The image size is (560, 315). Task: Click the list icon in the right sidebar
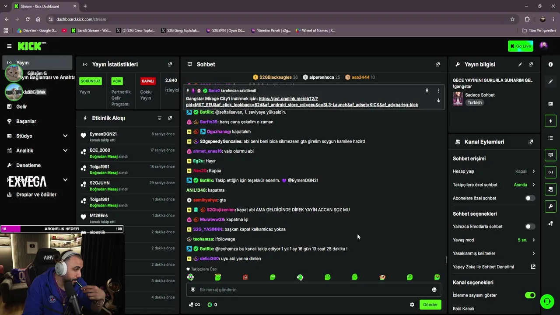[x=550, y=138]
